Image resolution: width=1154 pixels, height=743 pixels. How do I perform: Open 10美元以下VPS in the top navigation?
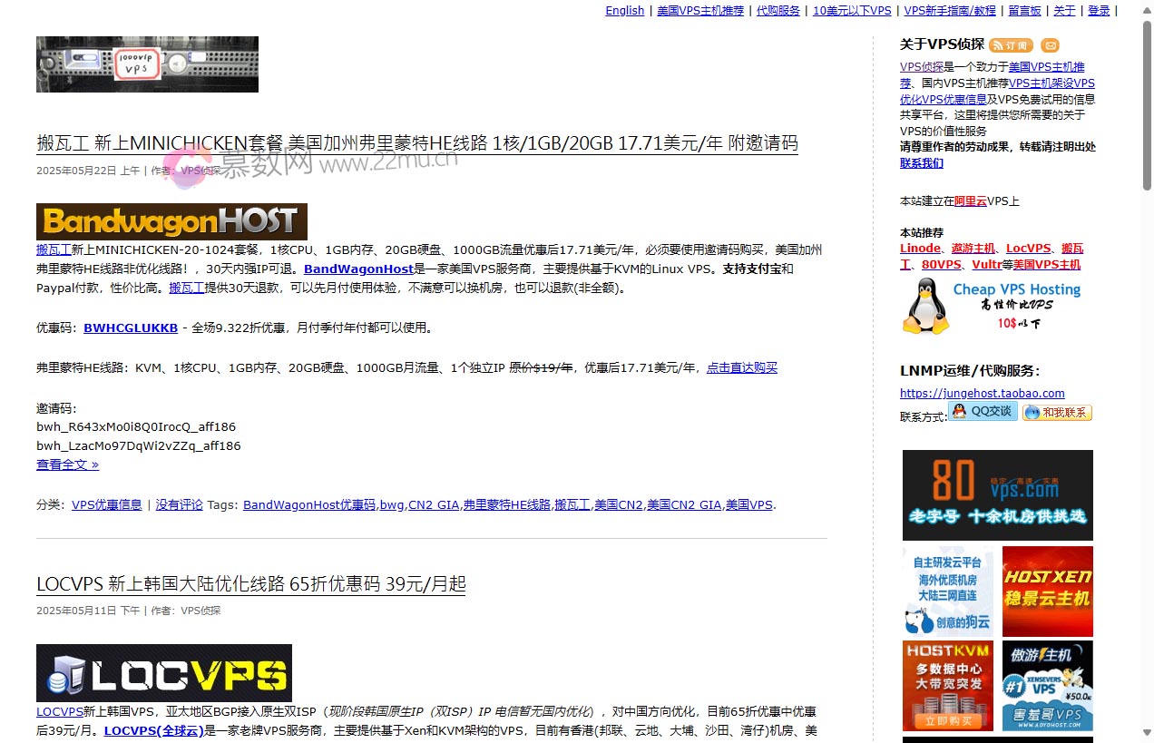pos(851,11)
